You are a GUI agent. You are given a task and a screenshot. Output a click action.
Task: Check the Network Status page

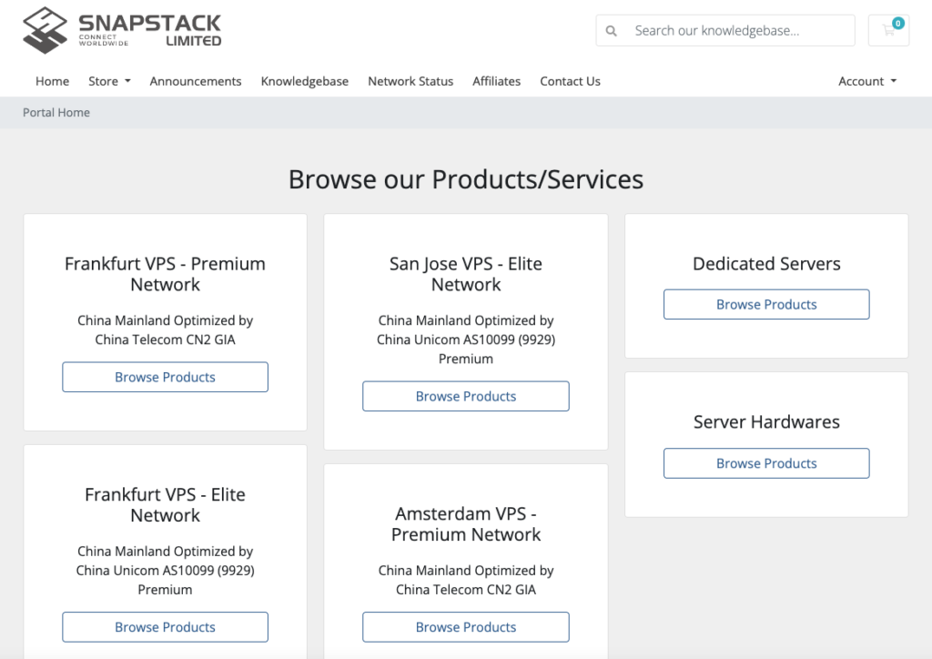[x=410, y=81]
